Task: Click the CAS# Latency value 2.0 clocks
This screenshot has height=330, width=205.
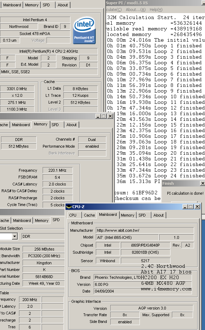Action: (57, 184)
